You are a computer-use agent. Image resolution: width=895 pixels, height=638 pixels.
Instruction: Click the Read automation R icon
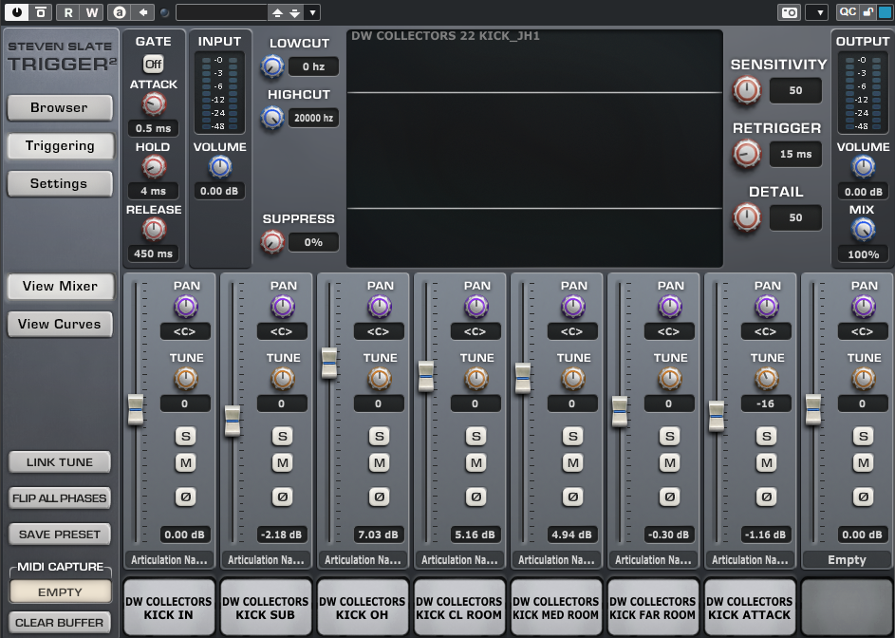(x=68, y=12)
